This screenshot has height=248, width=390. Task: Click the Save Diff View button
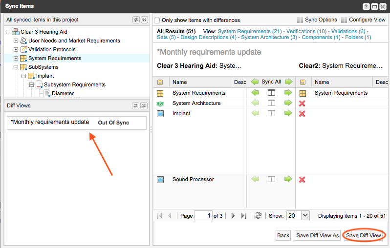click(363, 235)
